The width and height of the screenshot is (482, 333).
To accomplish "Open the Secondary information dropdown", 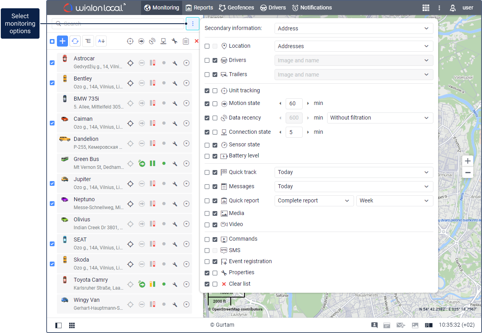I will 354,28.
